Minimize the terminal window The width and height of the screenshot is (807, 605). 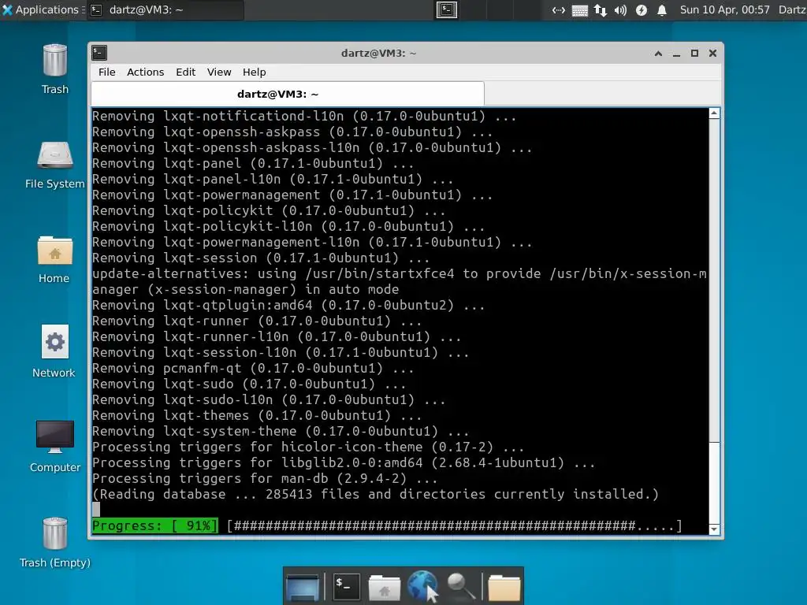[676, 54]
